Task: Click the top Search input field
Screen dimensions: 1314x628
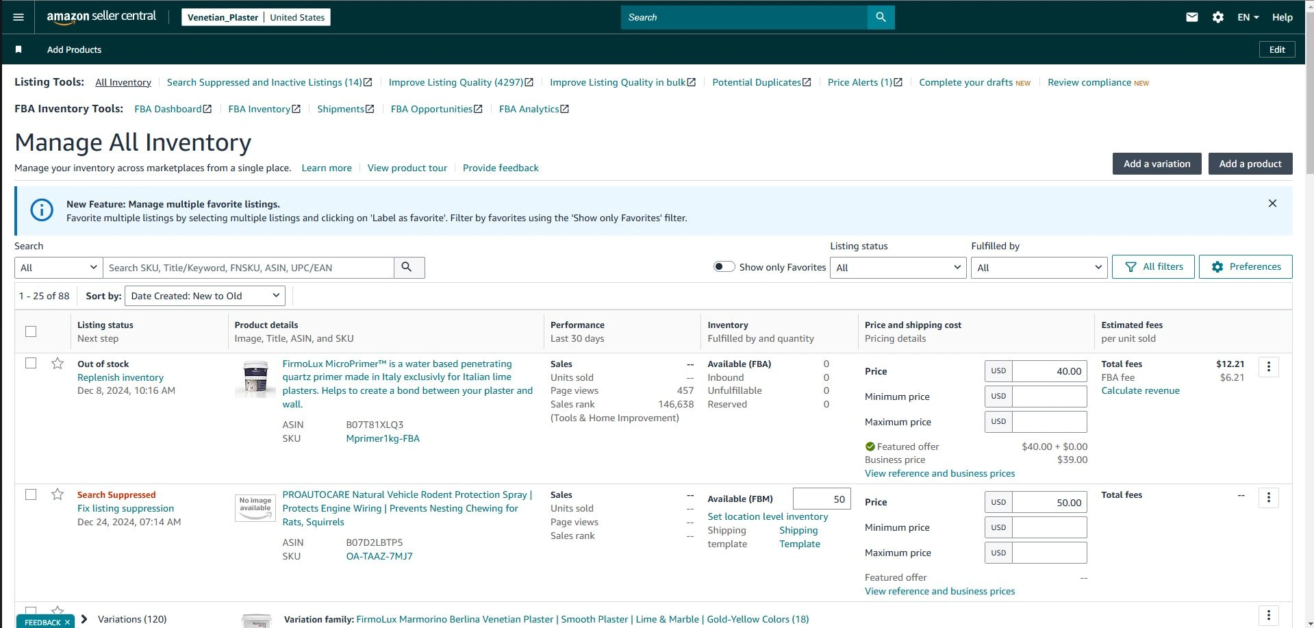Action: click(744, 17)
